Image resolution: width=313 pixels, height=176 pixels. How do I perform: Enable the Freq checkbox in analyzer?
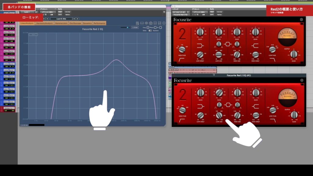click(x=148, y=28)
